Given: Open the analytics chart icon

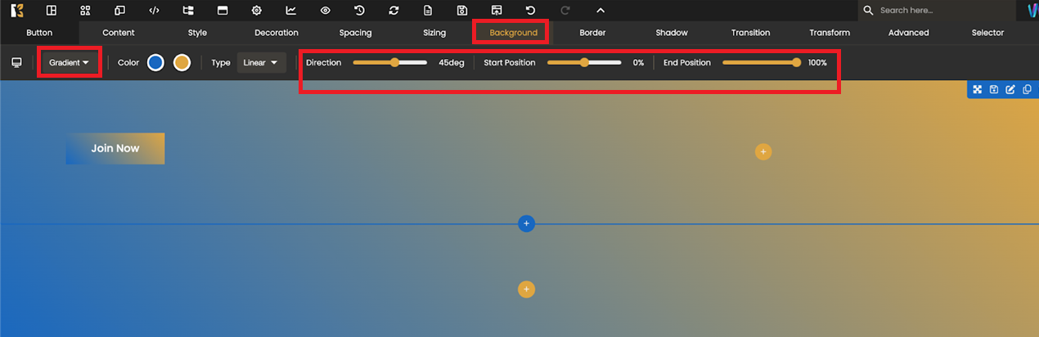Looking at the screenshot, I should pyautogui.click(x=291, y=11).
